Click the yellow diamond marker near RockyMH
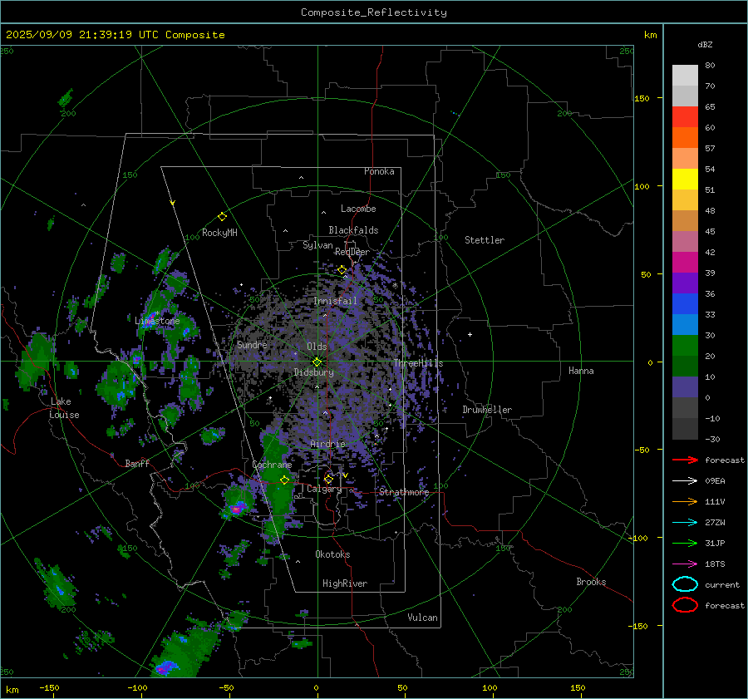 click(222, 217)
